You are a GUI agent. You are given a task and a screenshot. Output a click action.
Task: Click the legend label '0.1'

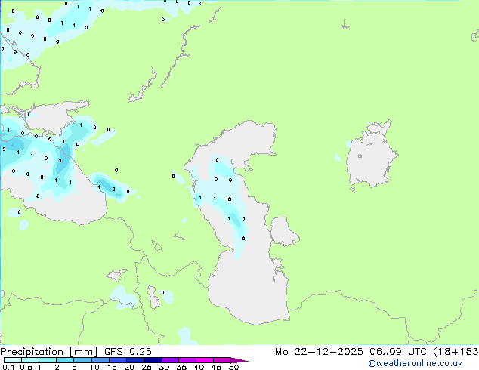click(x=8, y=367)
